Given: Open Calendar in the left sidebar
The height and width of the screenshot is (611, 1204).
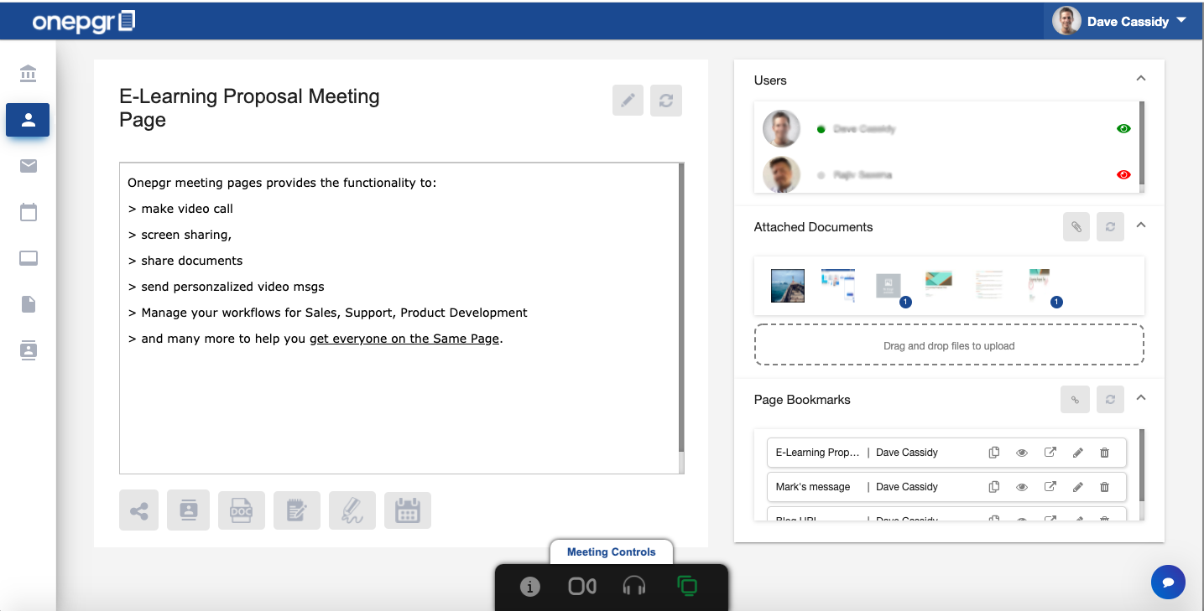Looking at the screenshot, I should (x=28, y=212).
